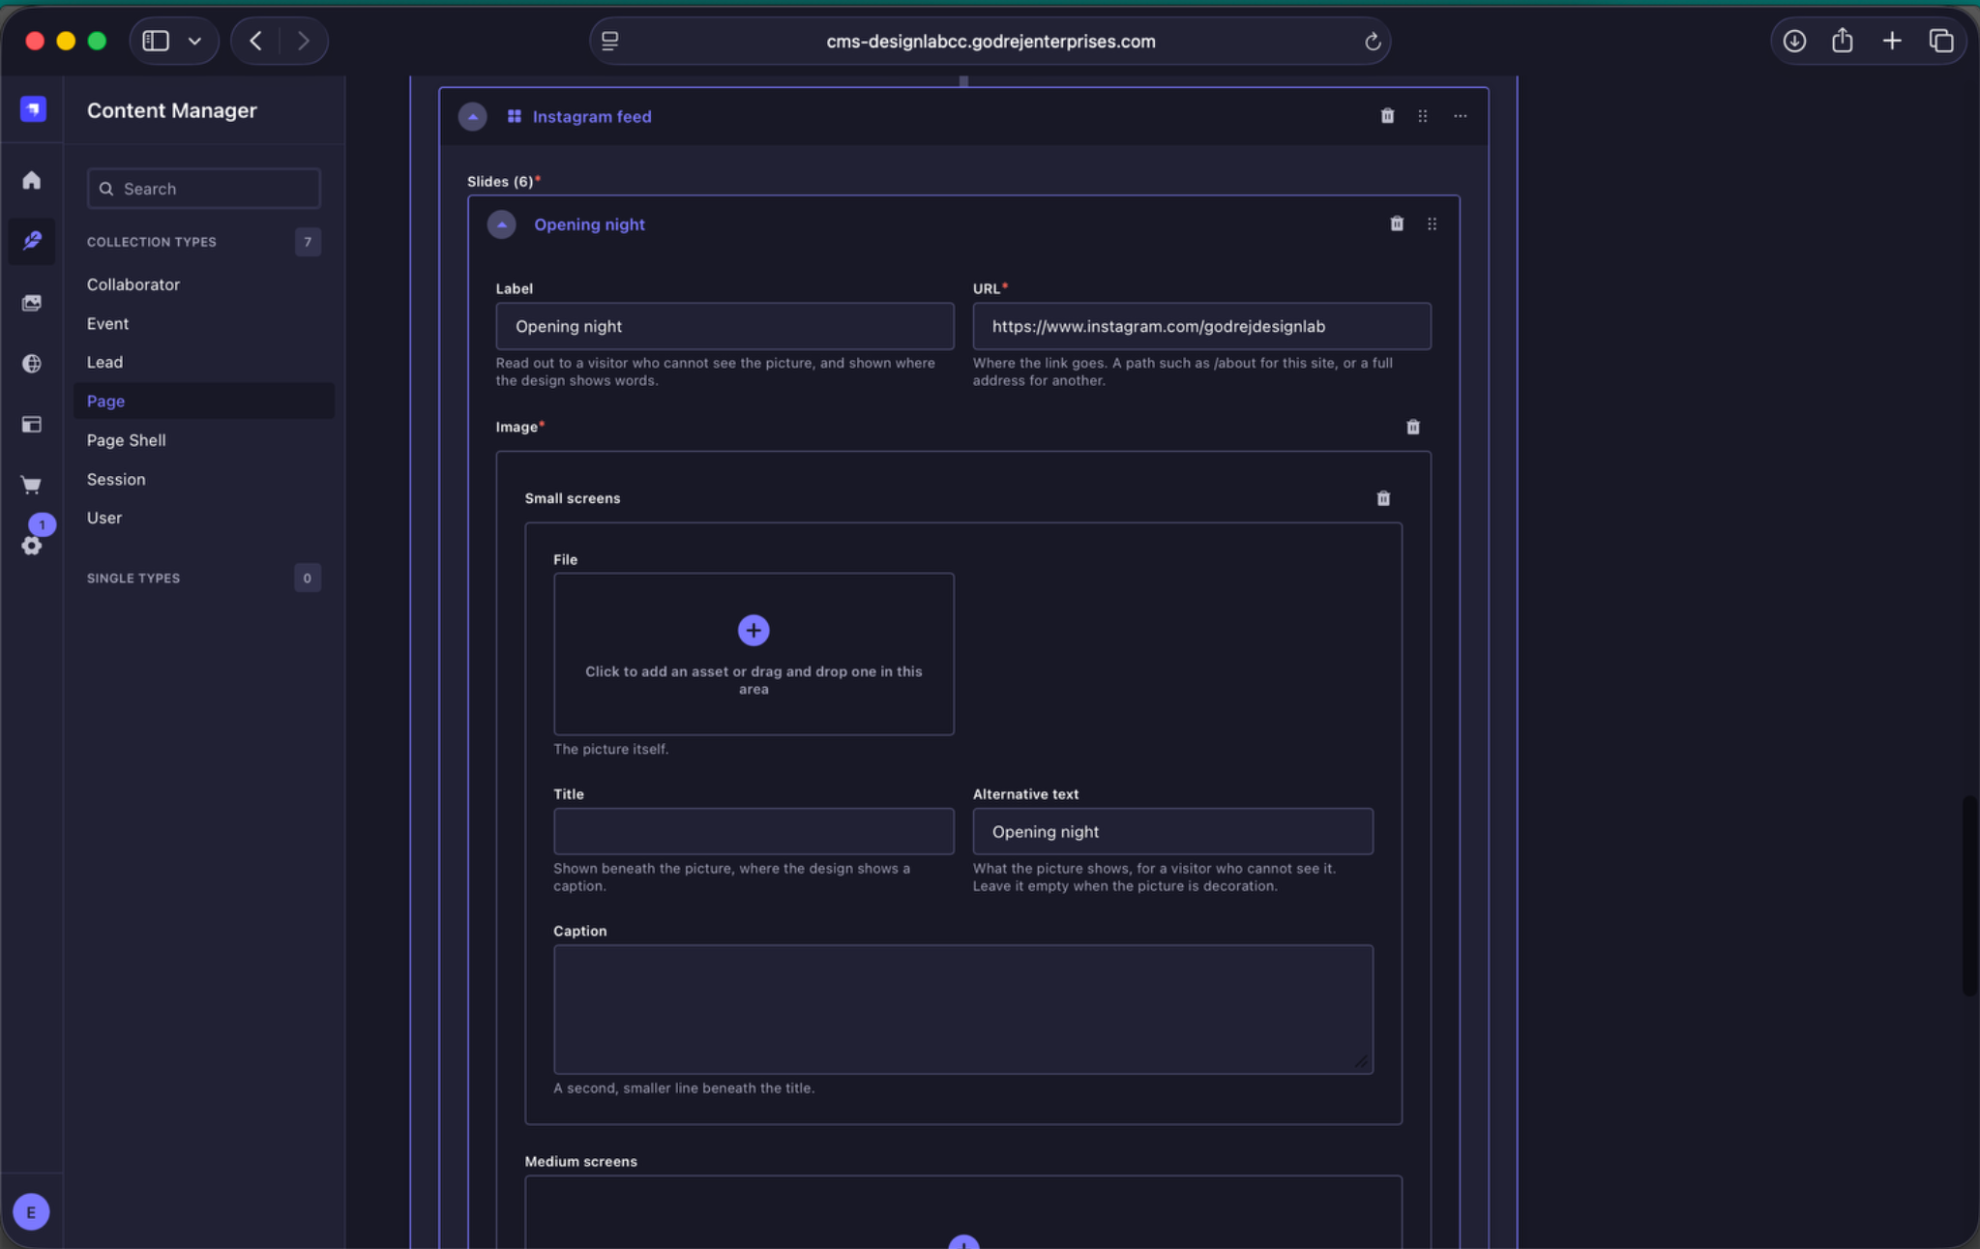
Task: Add an asset in File upload area
Action: click(x=754, y=654)
